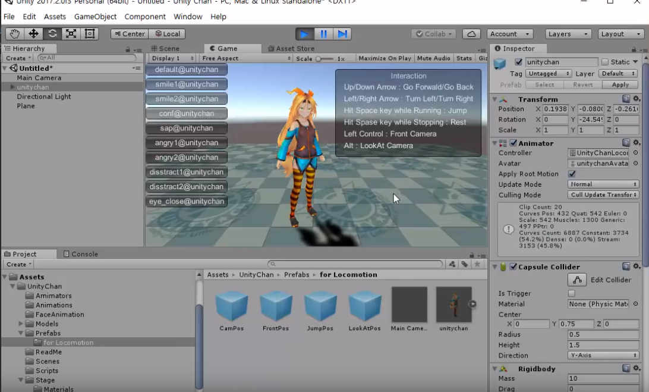The width and height of the screenshot is (649, 392).
Task: Select the Move tool
Action: click(x=33, y=34)
